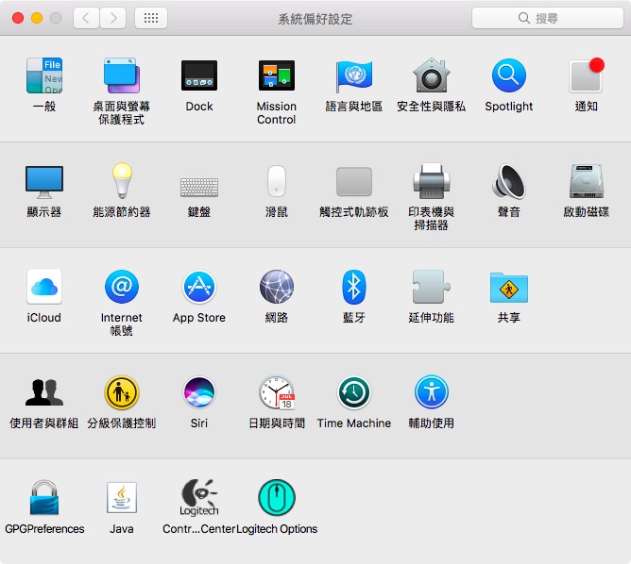Image resolution: width=631 pixels, height=564 pixels.
Task: Open Logitech Control Center pane
Action: (x=199, y=498)
